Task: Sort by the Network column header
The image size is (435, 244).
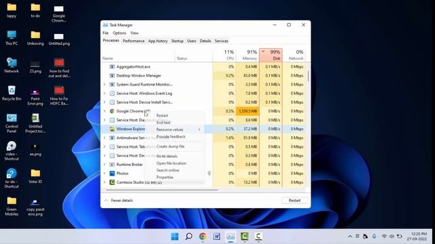Action: pos(294,55)
